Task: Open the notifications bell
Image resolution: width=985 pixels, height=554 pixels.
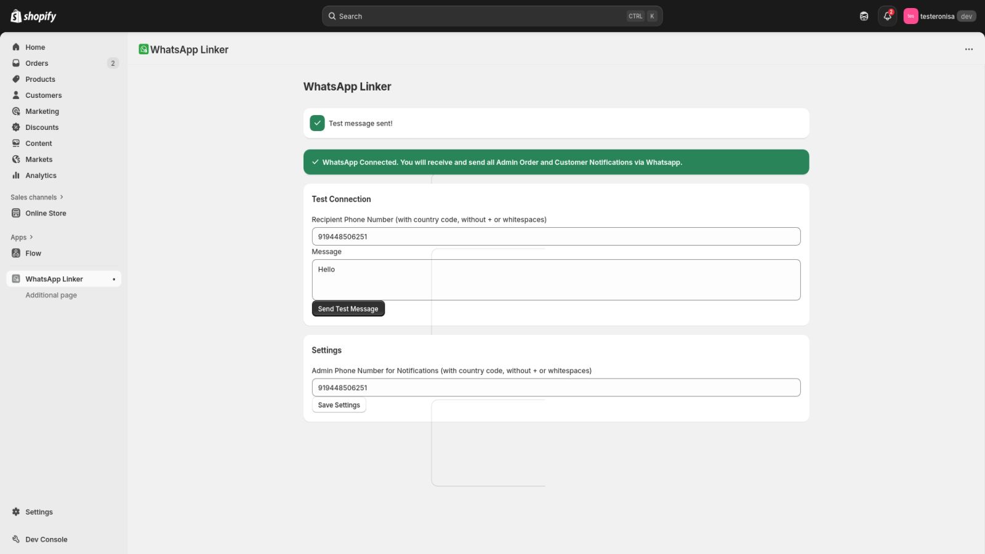Action: point(887,17)
